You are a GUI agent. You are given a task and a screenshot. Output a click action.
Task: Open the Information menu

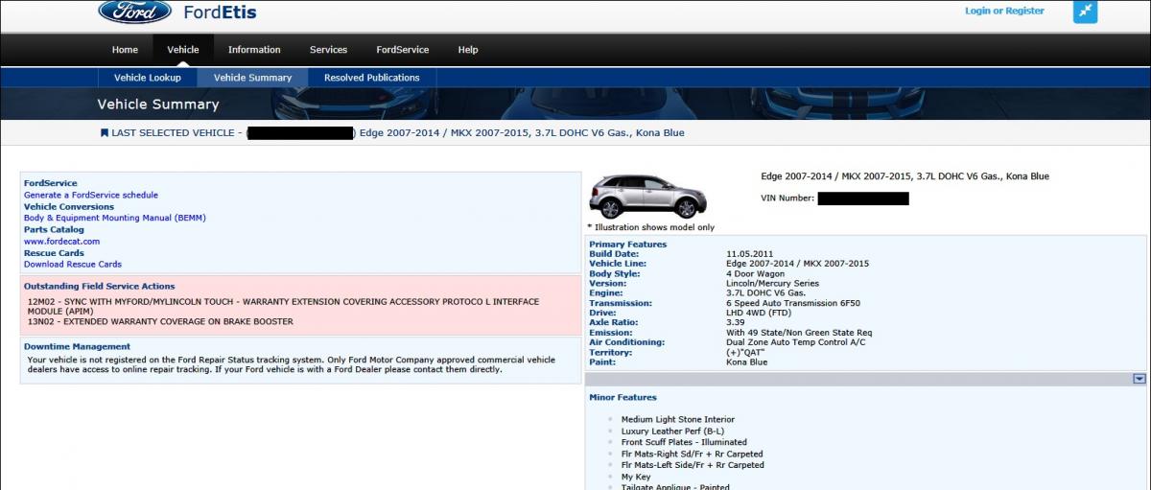click(254, 50)
